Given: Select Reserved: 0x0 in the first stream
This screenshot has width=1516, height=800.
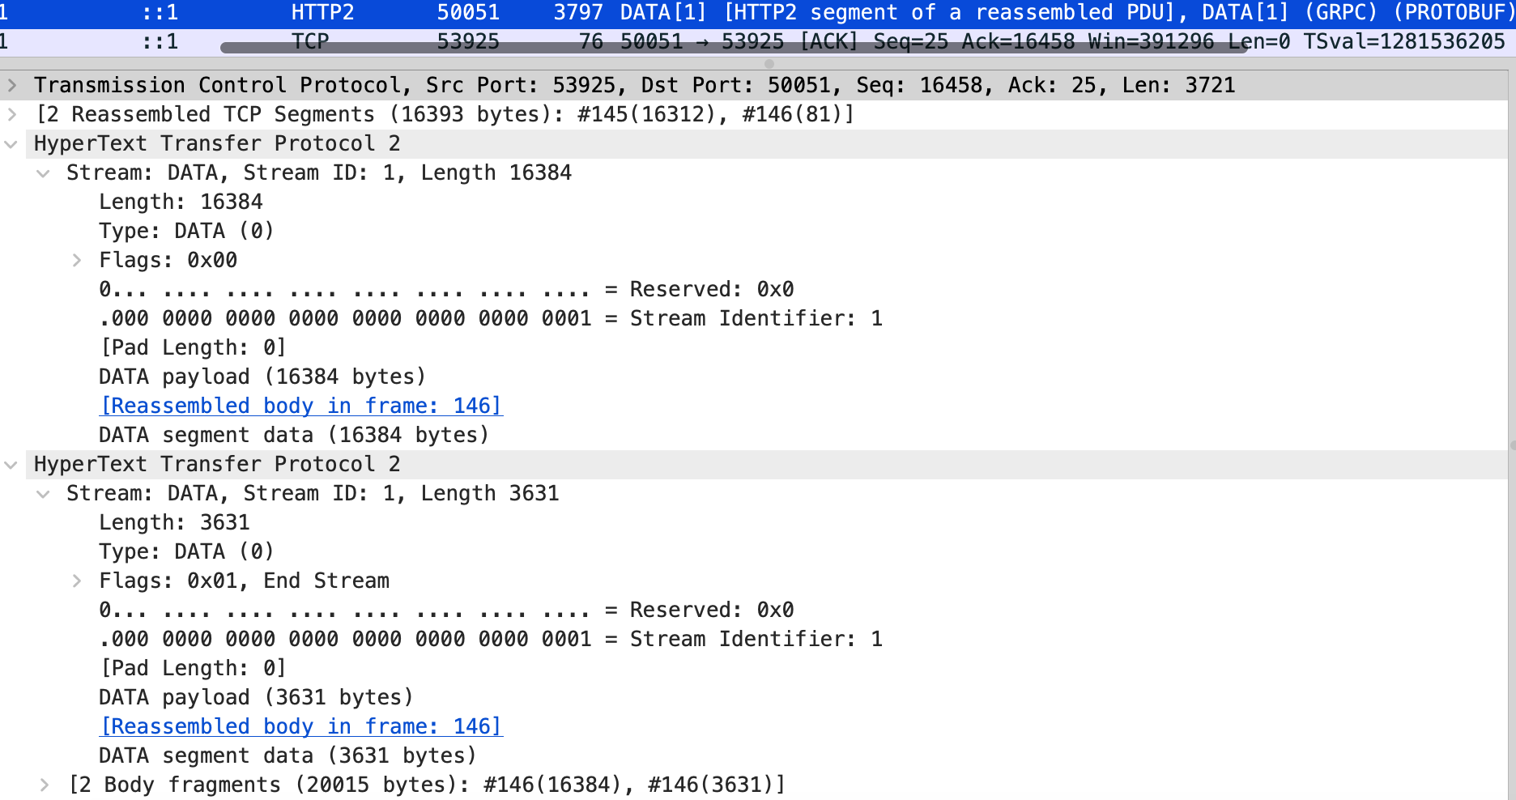Looking at the screenshot, I should point(446,289).
